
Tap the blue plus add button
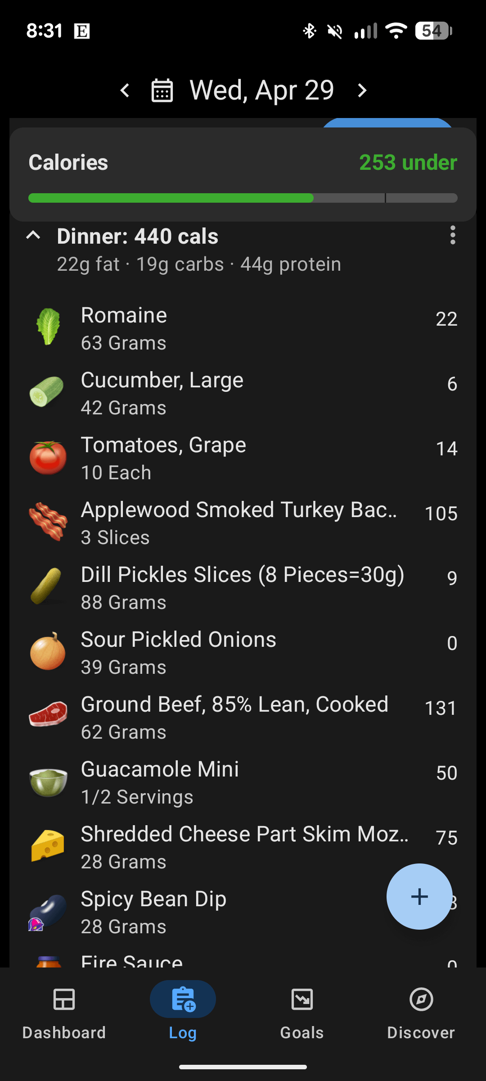point(419,896)
